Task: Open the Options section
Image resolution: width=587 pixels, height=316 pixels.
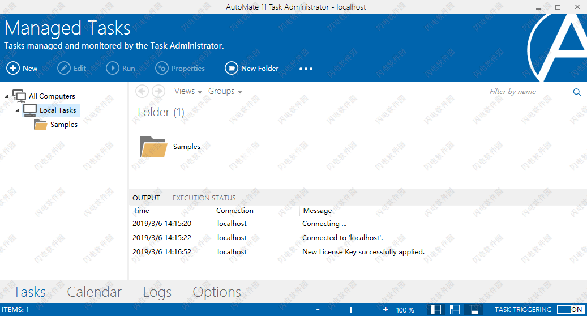Action: [217, 292]
